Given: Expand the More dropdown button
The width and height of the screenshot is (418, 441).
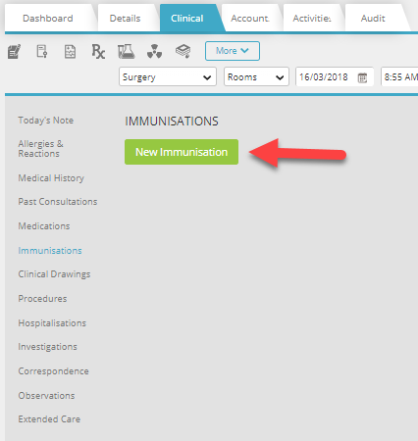Looking at the screenshot, I should click(x=233, y=51).
